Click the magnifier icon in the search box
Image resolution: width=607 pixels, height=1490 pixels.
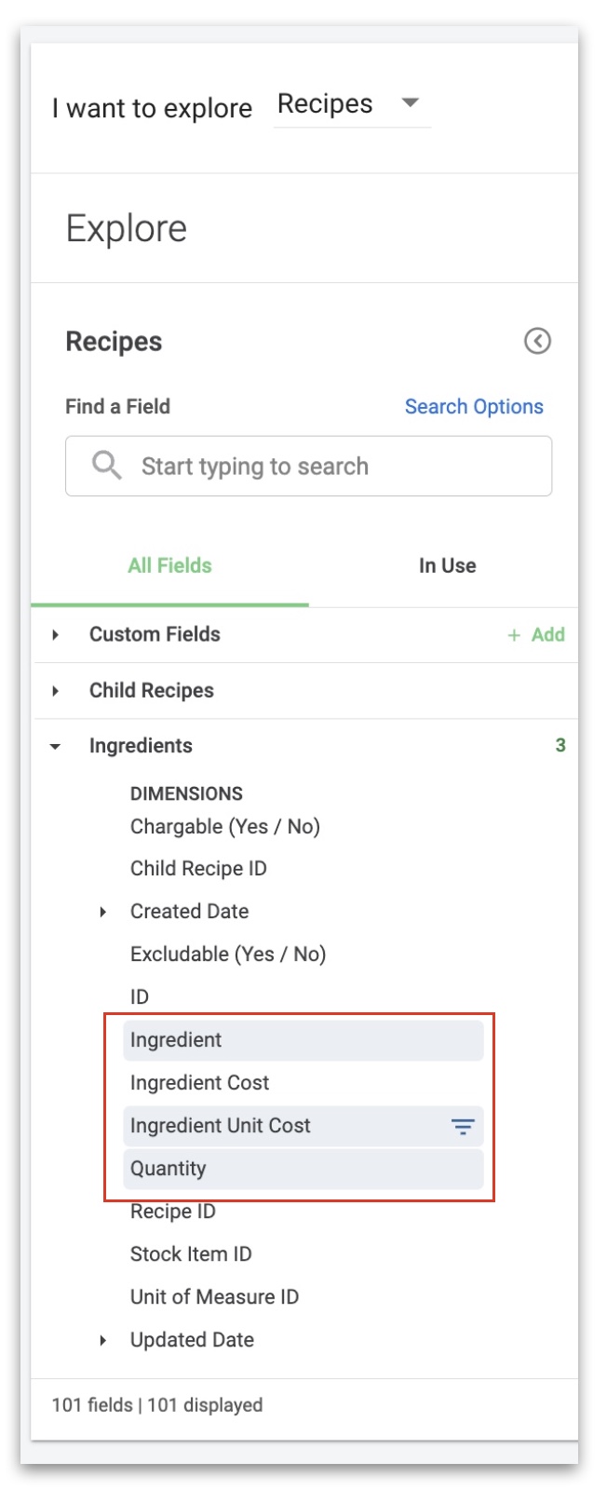(107, 465)
